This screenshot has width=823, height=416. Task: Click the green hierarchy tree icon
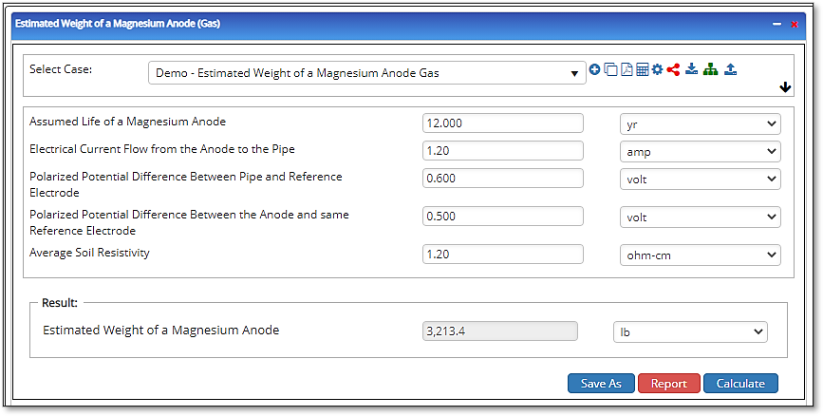710,69
